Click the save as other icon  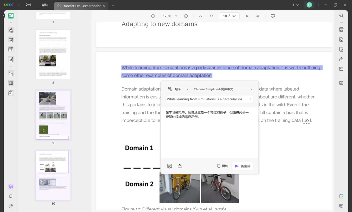[341, 83]
